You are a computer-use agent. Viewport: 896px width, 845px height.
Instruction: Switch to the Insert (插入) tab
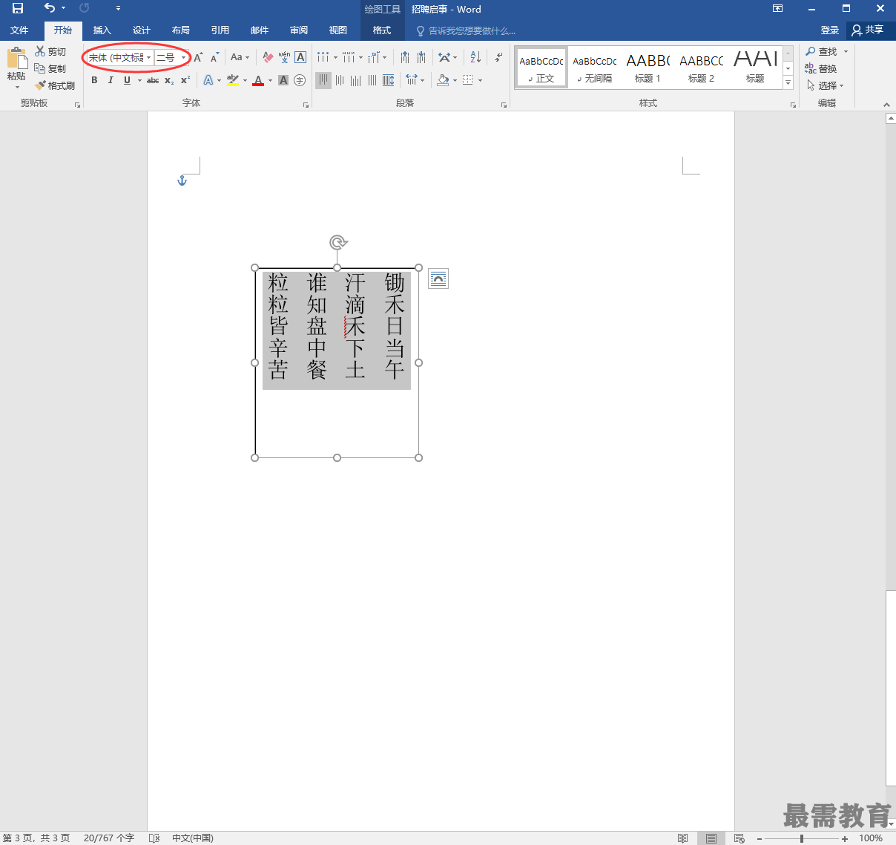click(x=102, y=30)
